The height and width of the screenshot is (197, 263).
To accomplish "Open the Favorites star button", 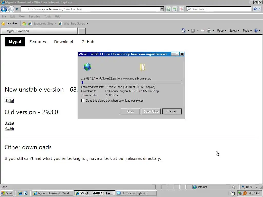I will tap(10, 23).
